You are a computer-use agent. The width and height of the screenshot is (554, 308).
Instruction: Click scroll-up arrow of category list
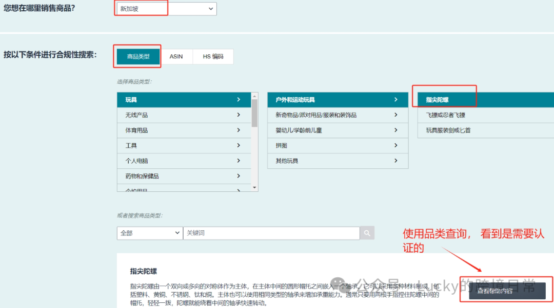click(x=255, y=96)
